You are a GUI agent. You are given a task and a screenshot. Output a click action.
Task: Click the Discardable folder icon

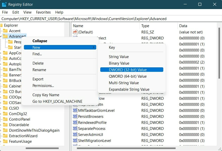pos(5,125)
